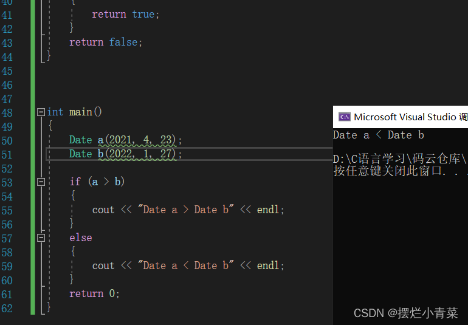468x325 pixels.
Task: Click the 'int' keyword before main()
Action: (x=55, y=112)
